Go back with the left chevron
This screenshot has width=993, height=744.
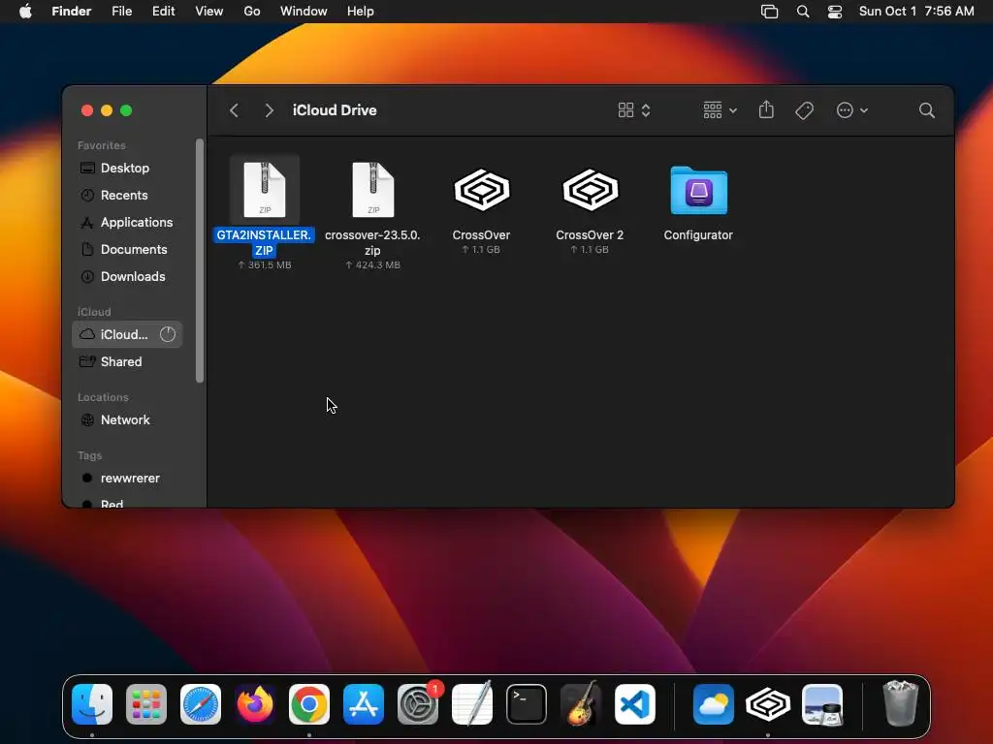point(235,110)
